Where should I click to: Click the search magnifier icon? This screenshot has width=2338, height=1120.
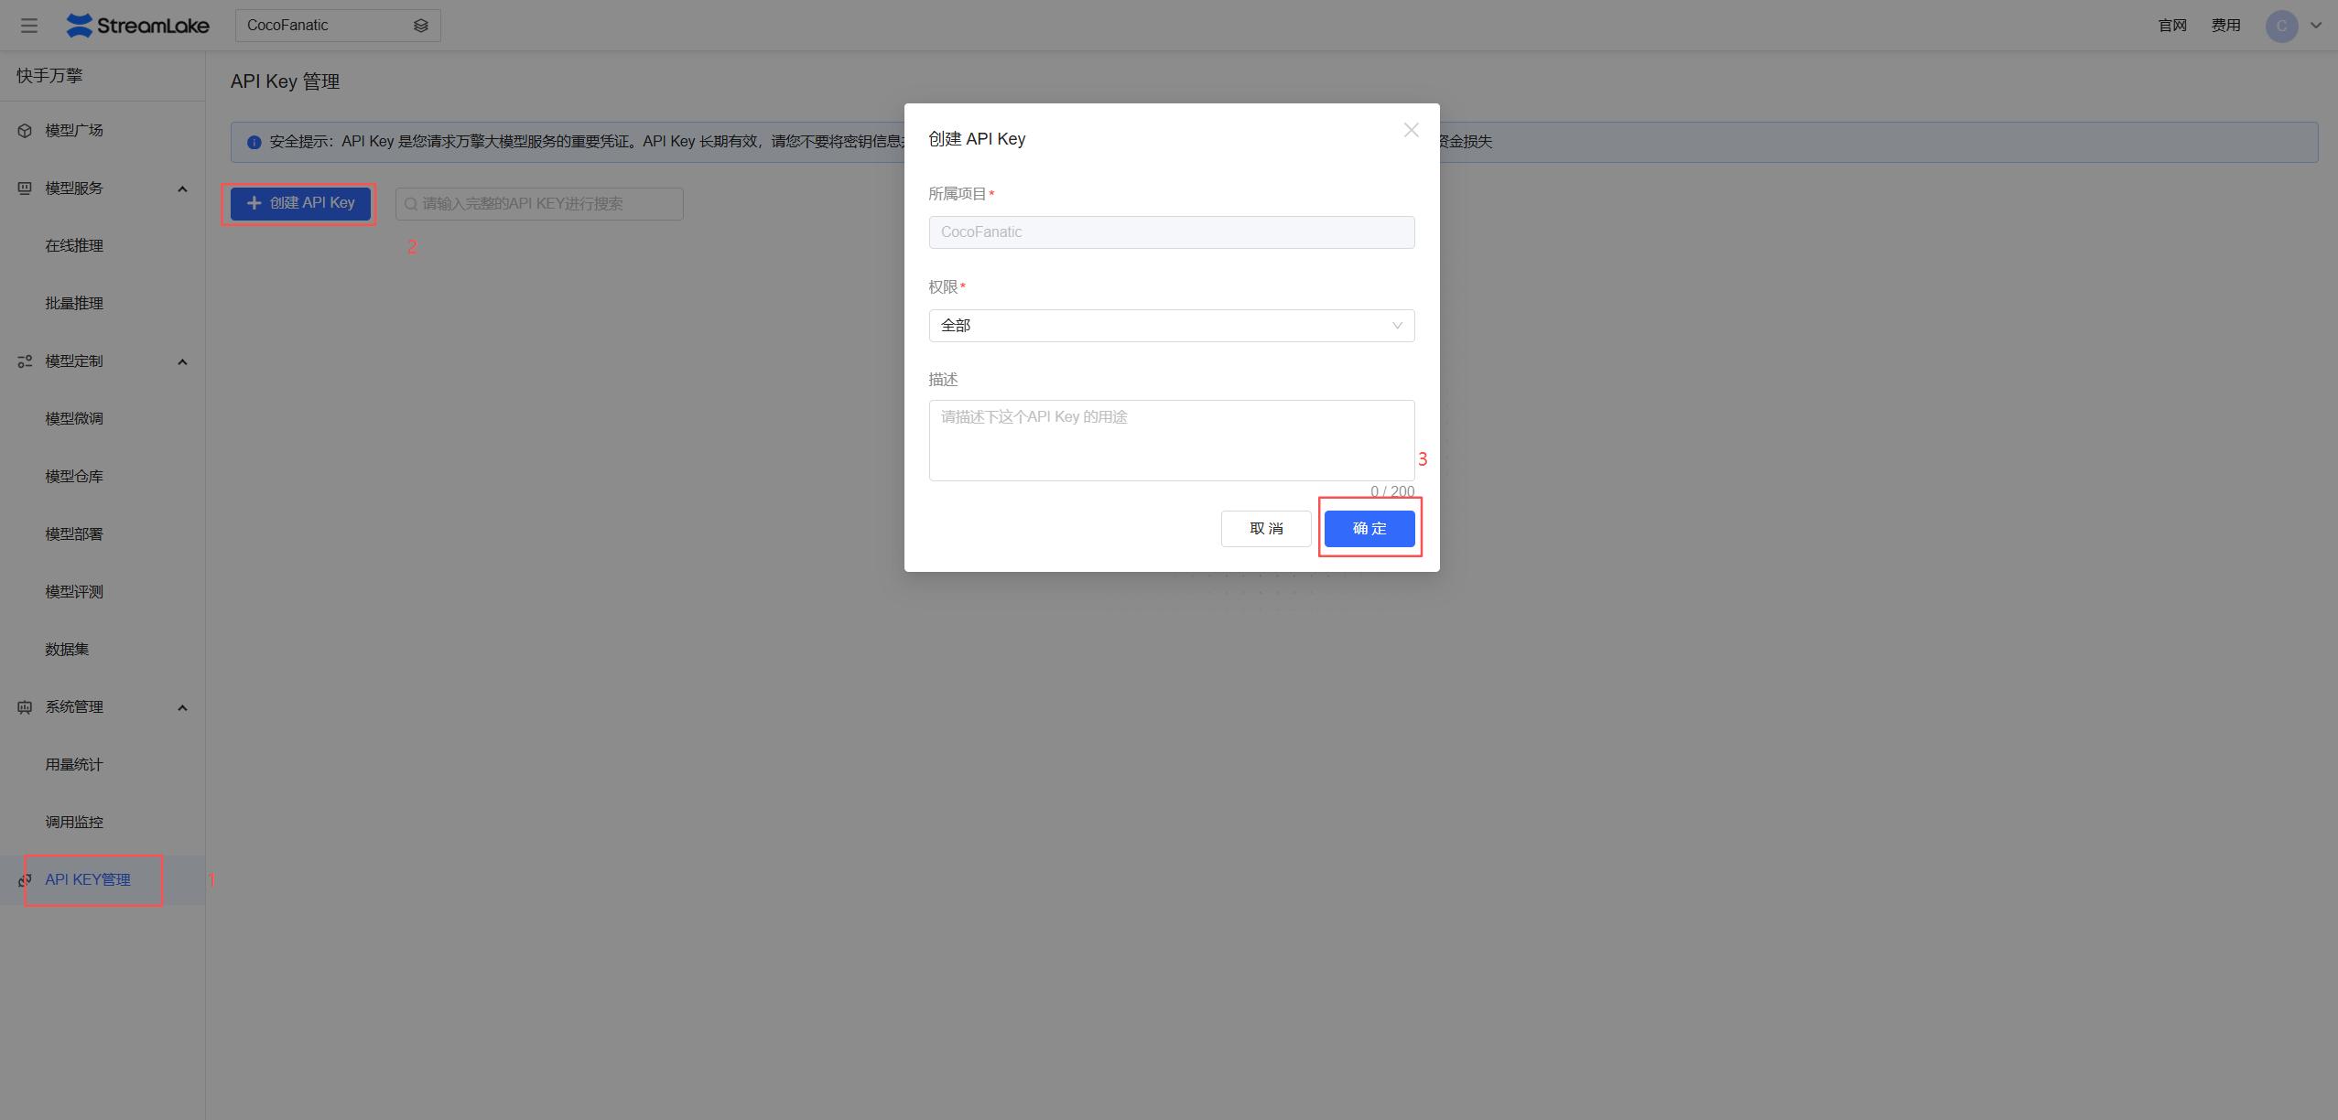411,204
